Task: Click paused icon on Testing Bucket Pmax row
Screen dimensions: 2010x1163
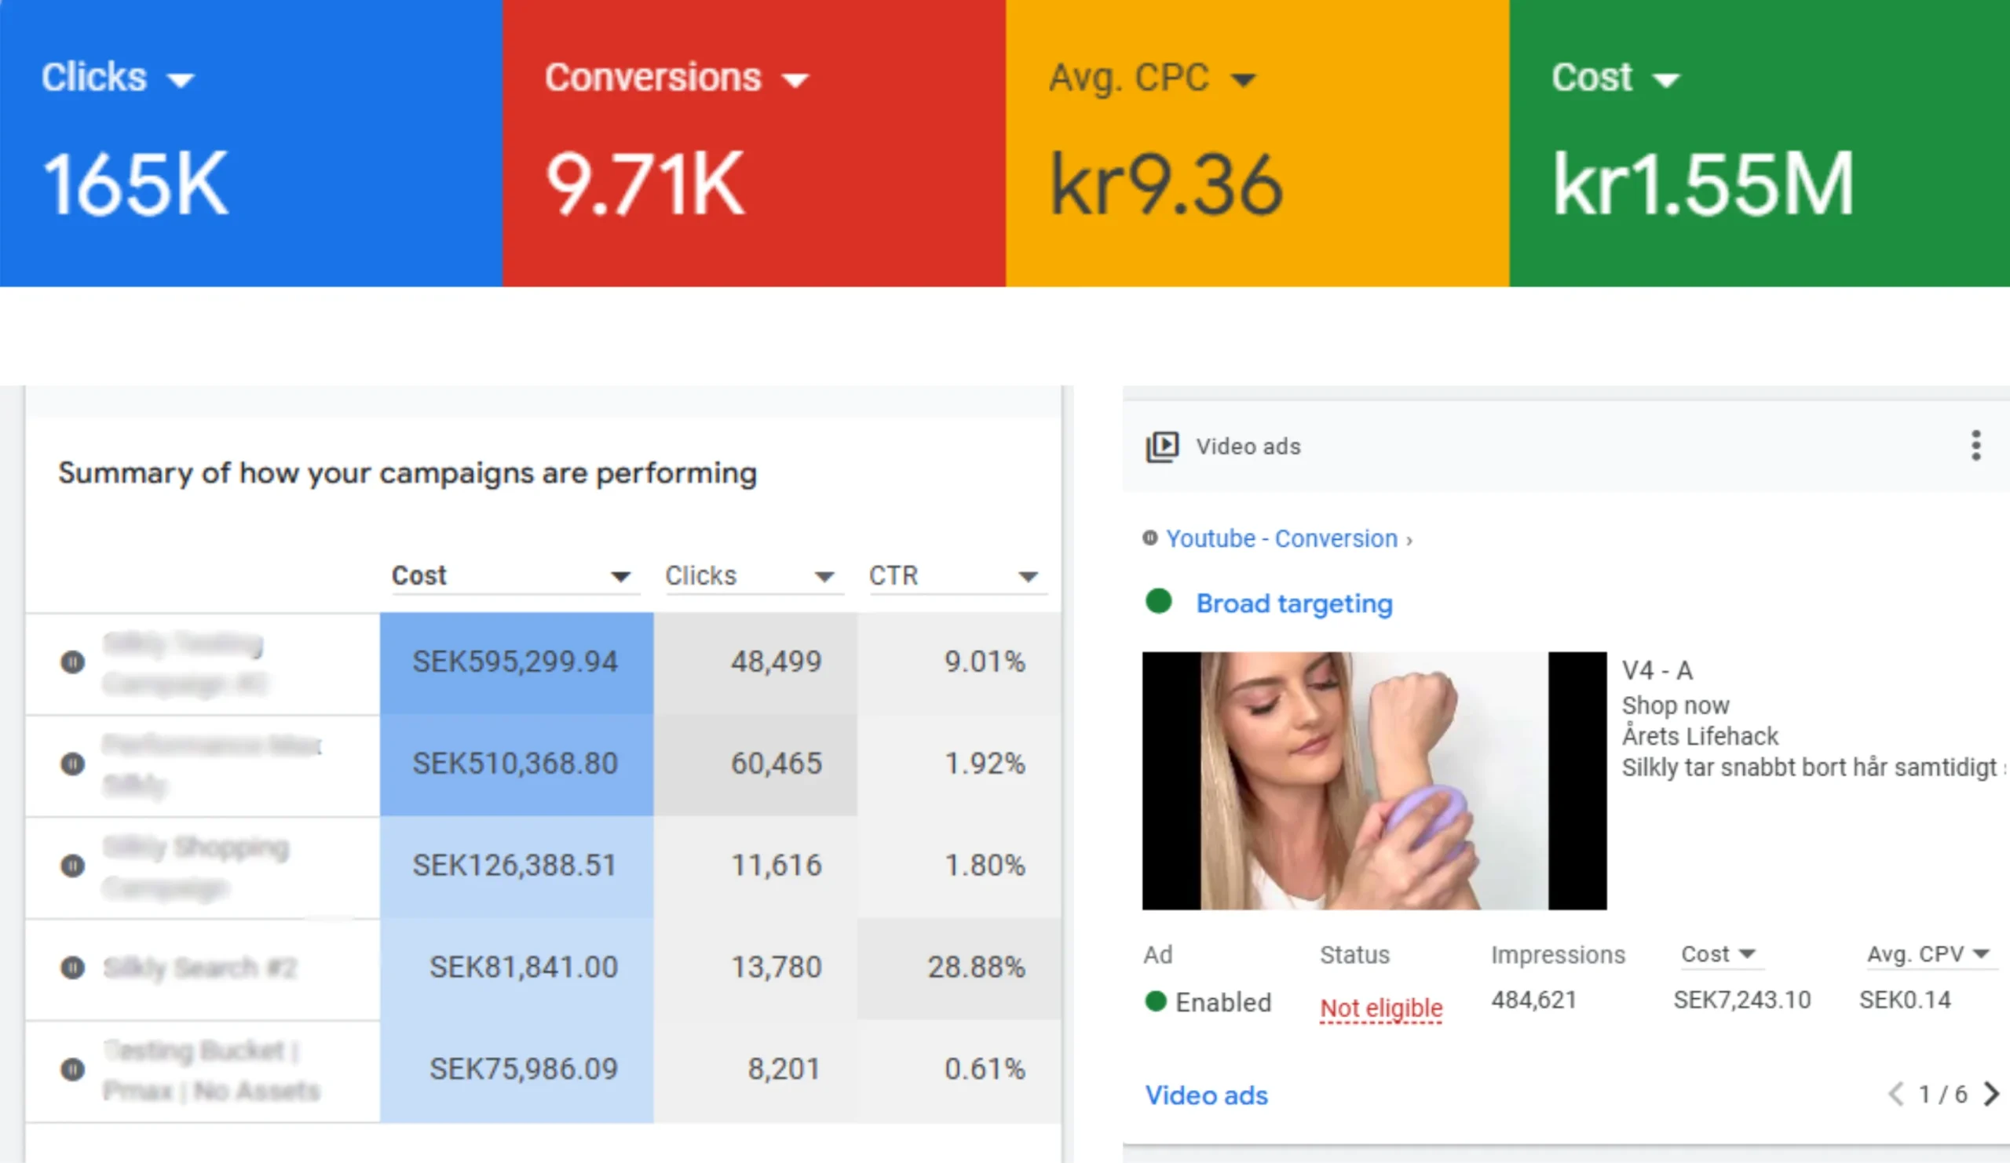Action: click(x=72, y=1070)
